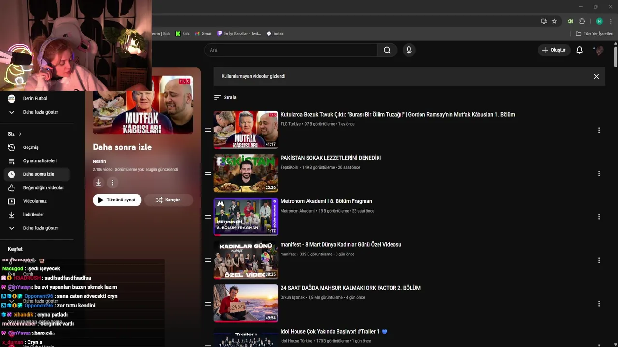
Task: Open the Nesrin channel link
Action: pyautogui.click(x=99, y=161)
